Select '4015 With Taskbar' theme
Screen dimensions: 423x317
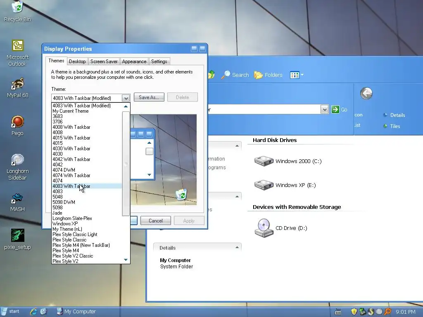pos(87,138)
